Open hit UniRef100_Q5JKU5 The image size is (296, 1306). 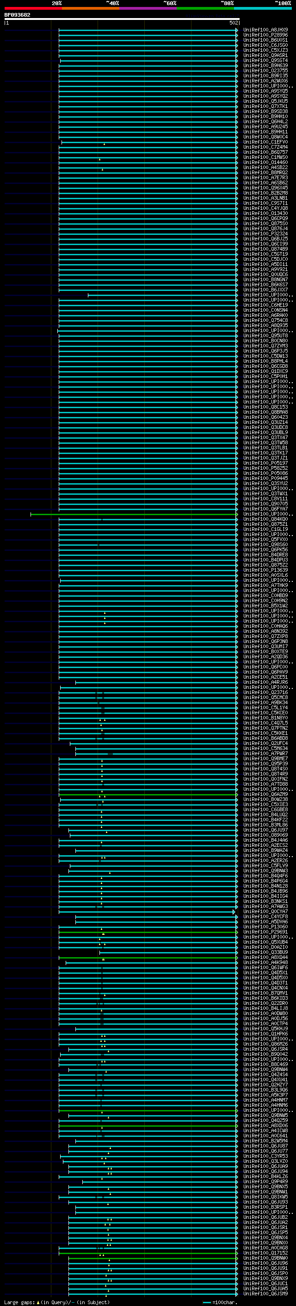click(x=265, y=101)
